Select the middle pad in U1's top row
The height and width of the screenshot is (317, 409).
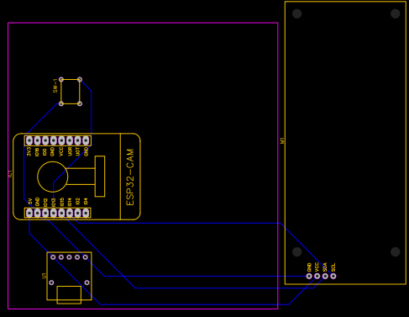[x=69, y=257]
